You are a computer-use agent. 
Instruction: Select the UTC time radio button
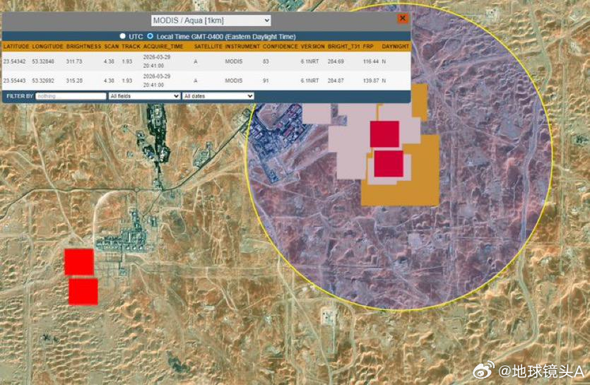[122, 36]
